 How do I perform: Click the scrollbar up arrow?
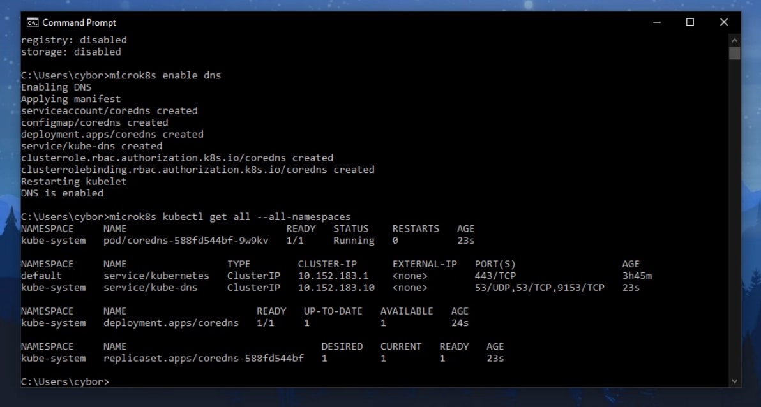pos(734,40)
